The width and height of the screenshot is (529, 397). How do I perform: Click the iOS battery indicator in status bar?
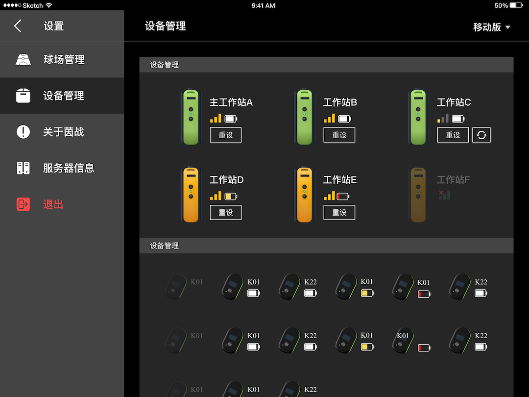point(516,5)
